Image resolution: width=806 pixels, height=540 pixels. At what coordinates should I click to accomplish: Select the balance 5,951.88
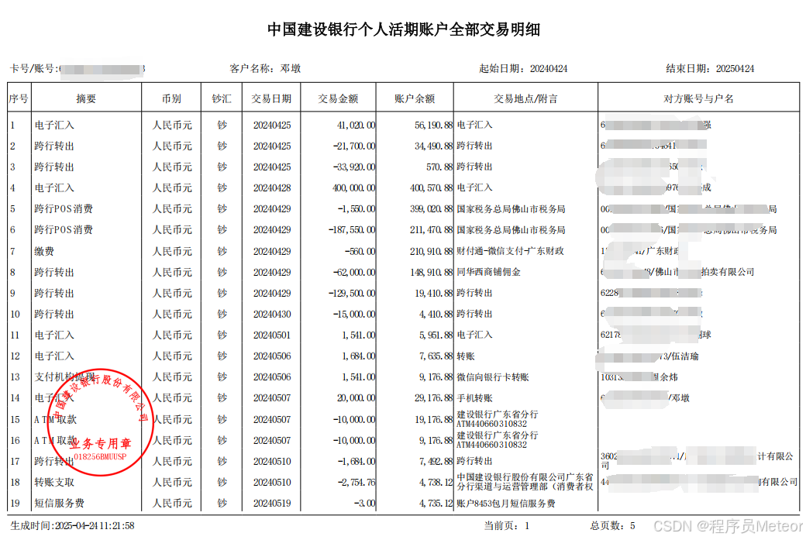(x=436, y=335)
